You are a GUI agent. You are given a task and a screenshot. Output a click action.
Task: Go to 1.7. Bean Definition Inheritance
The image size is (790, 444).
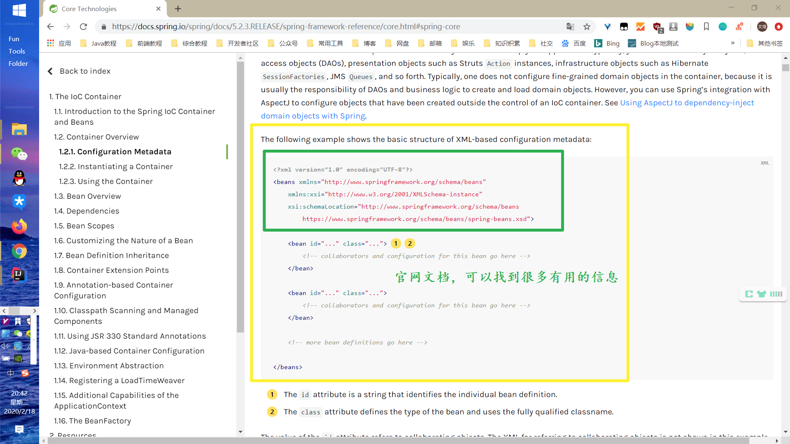[x=112, y=256]
